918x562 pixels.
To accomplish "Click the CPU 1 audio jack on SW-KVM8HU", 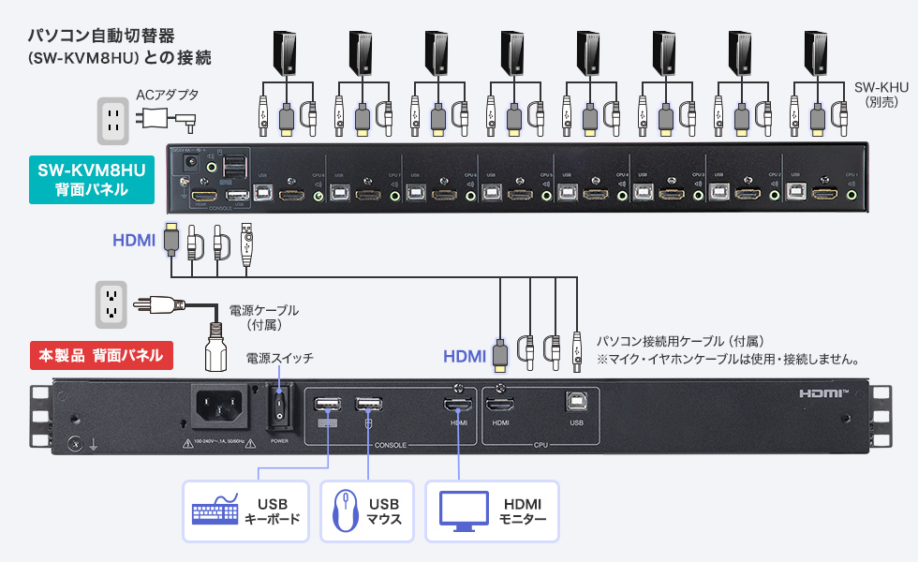I will pyautogui.click(x=851, y=195).
